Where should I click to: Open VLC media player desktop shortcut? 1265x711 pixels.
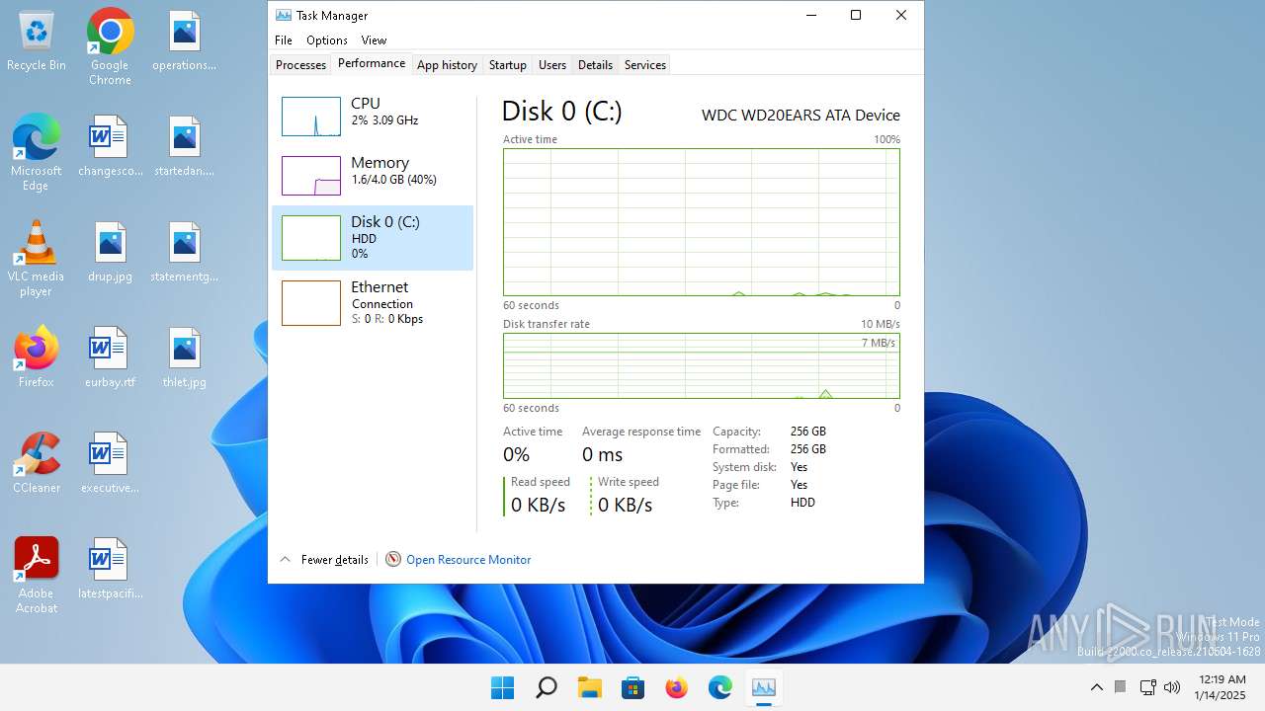[x=37, y=259]
